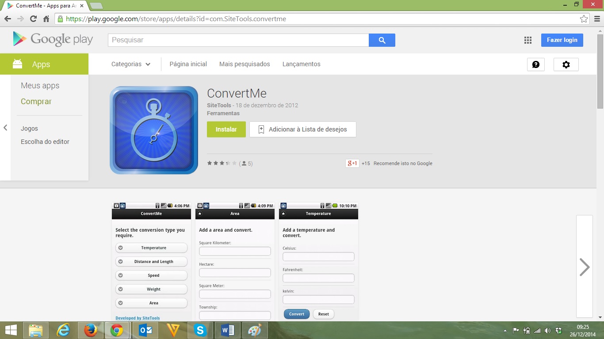Open the Mais pesquisados tab
Viewport: 604px width, 339px height.
(x=245, y=64)
